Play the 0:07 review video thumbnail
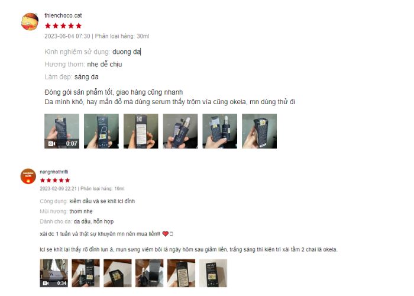 click(62, 131)
